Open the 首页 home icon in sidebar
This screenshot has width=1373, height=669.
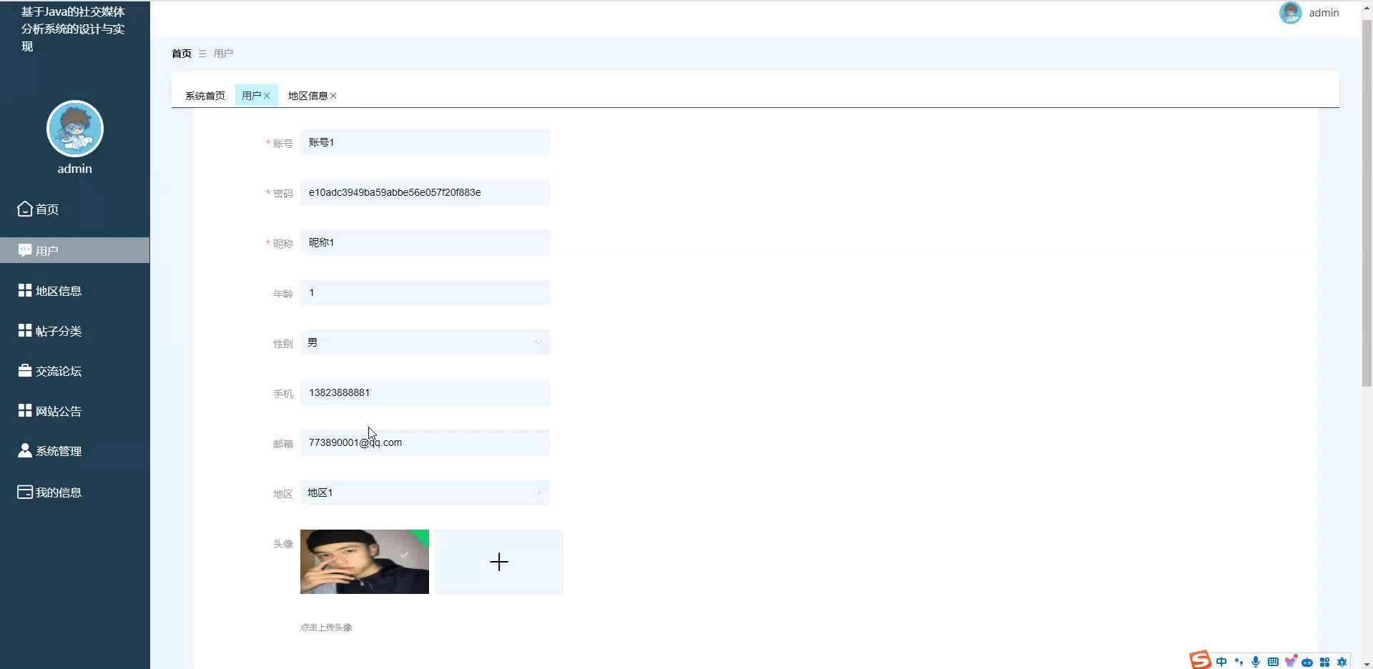(25, 209)
